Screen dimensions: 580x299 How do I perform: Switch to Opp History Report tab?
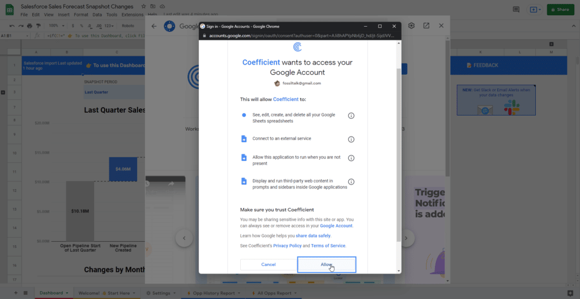tap(214, 293)
